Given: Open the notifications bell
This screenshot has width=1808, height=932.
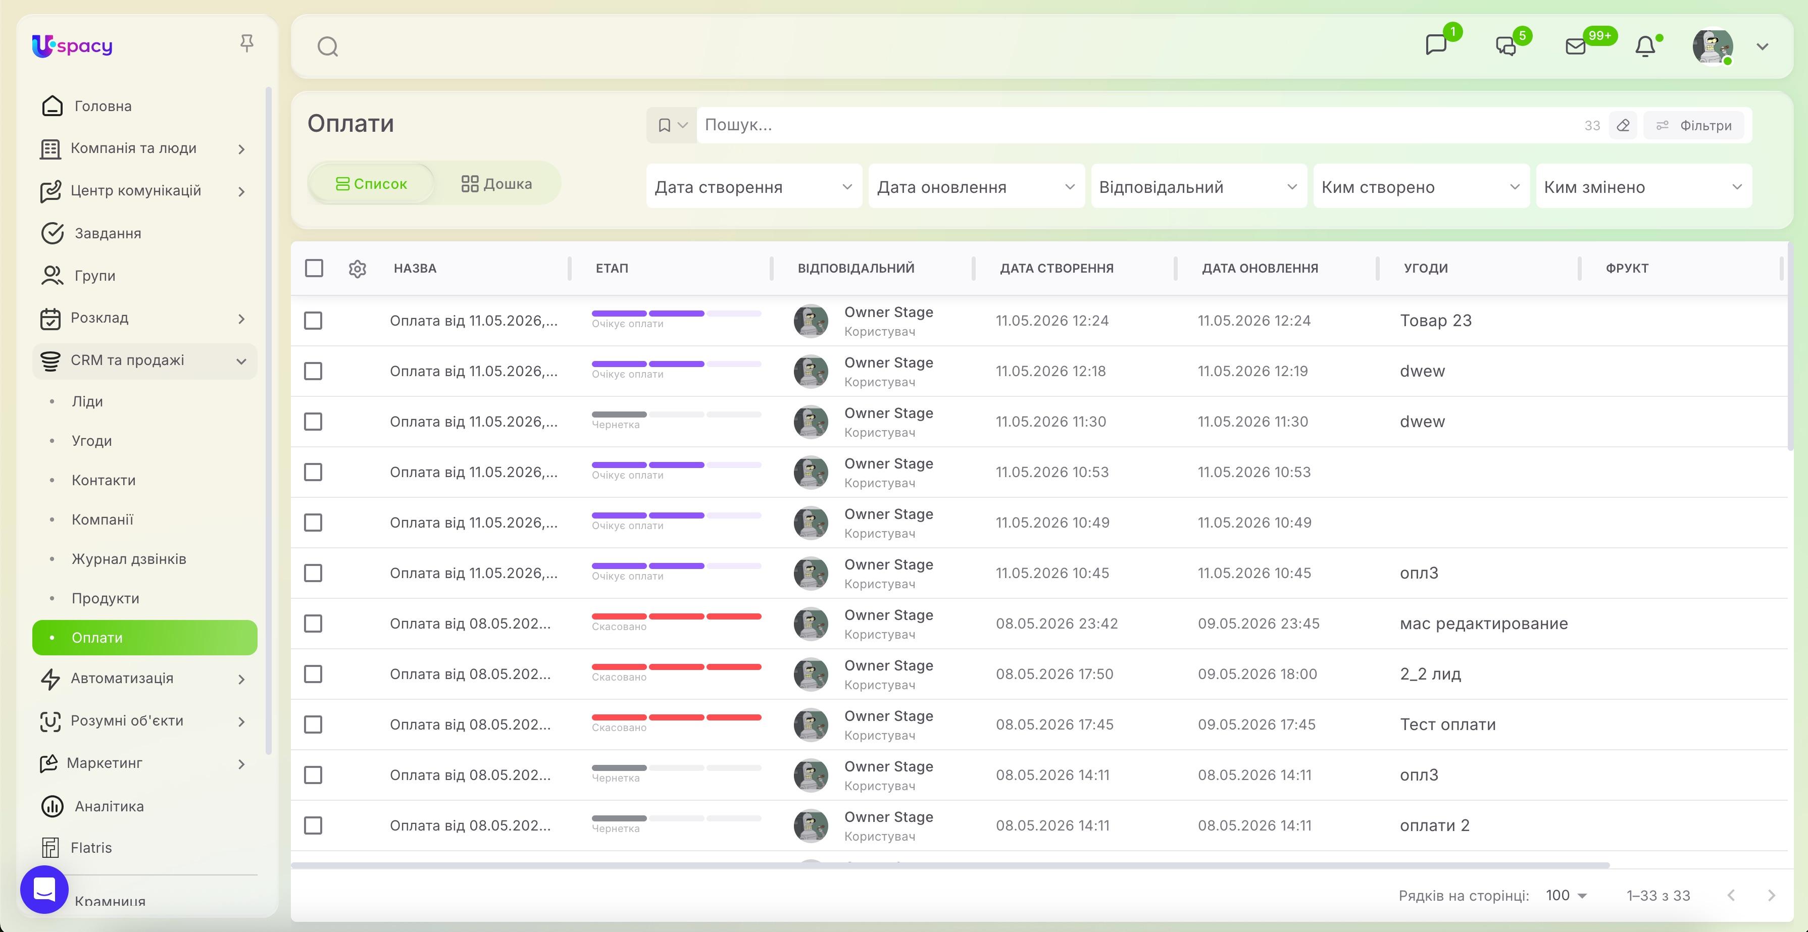Looking at the screenshot, I should pyautogui.click(x=1645, y=46).
